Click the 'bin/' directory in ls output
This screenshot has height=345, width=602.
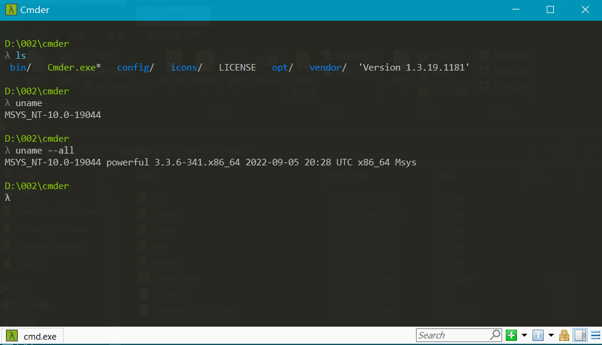point(20,68)
